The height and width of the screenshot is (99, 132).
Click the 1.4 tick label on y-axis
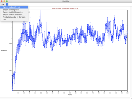pyautogui.click(x=10, y=70)
